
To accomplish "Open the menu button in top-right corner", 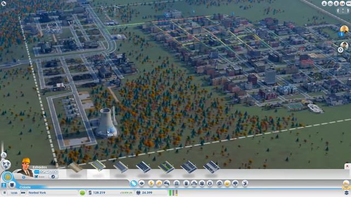I will [x=348, y=3].
